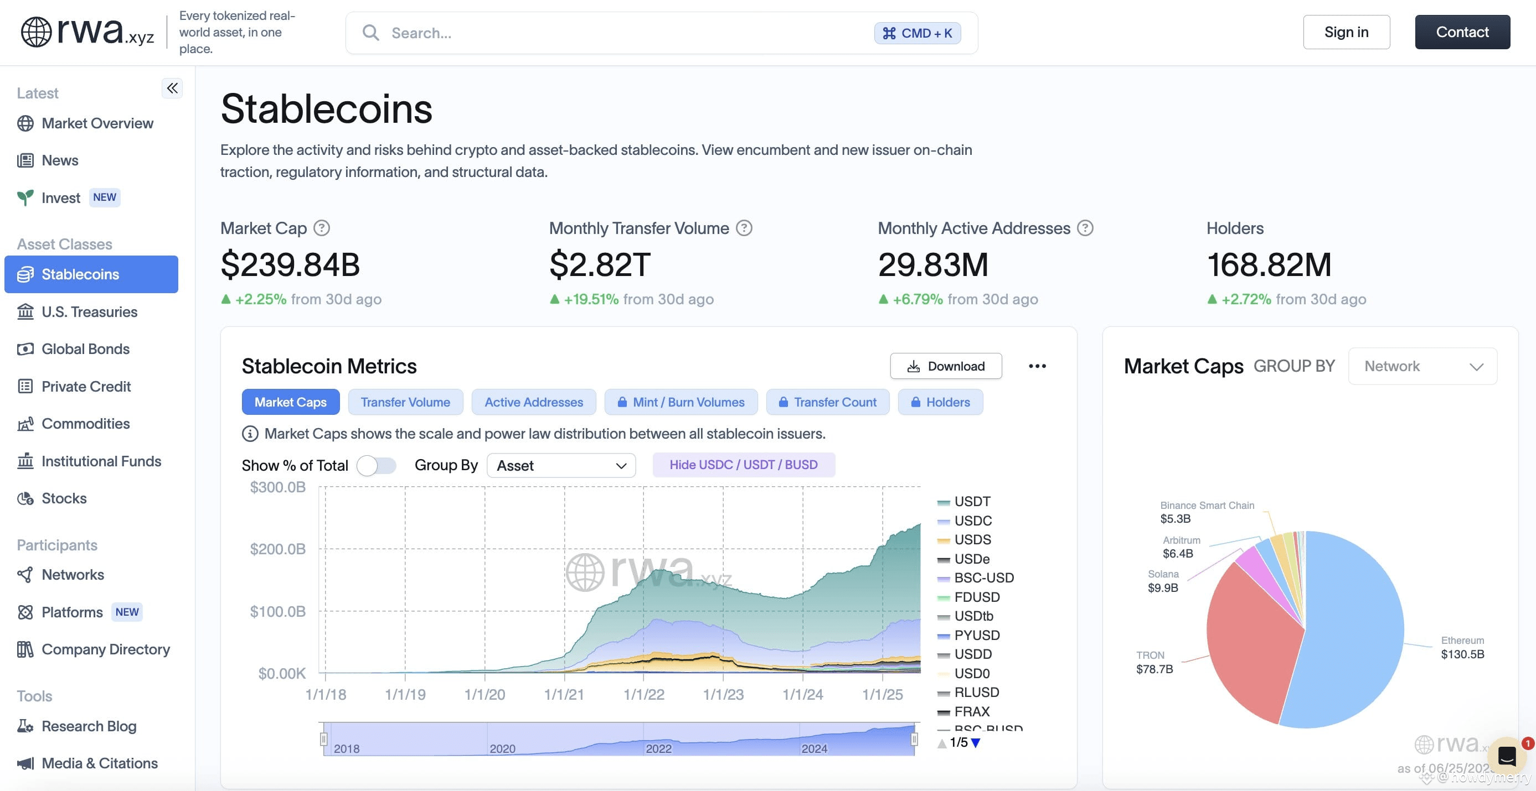The height and width of the screenshot is (791, 1536).
Task: Click the Monthly Transfer Volume help icon
Action: click(744, 228)
